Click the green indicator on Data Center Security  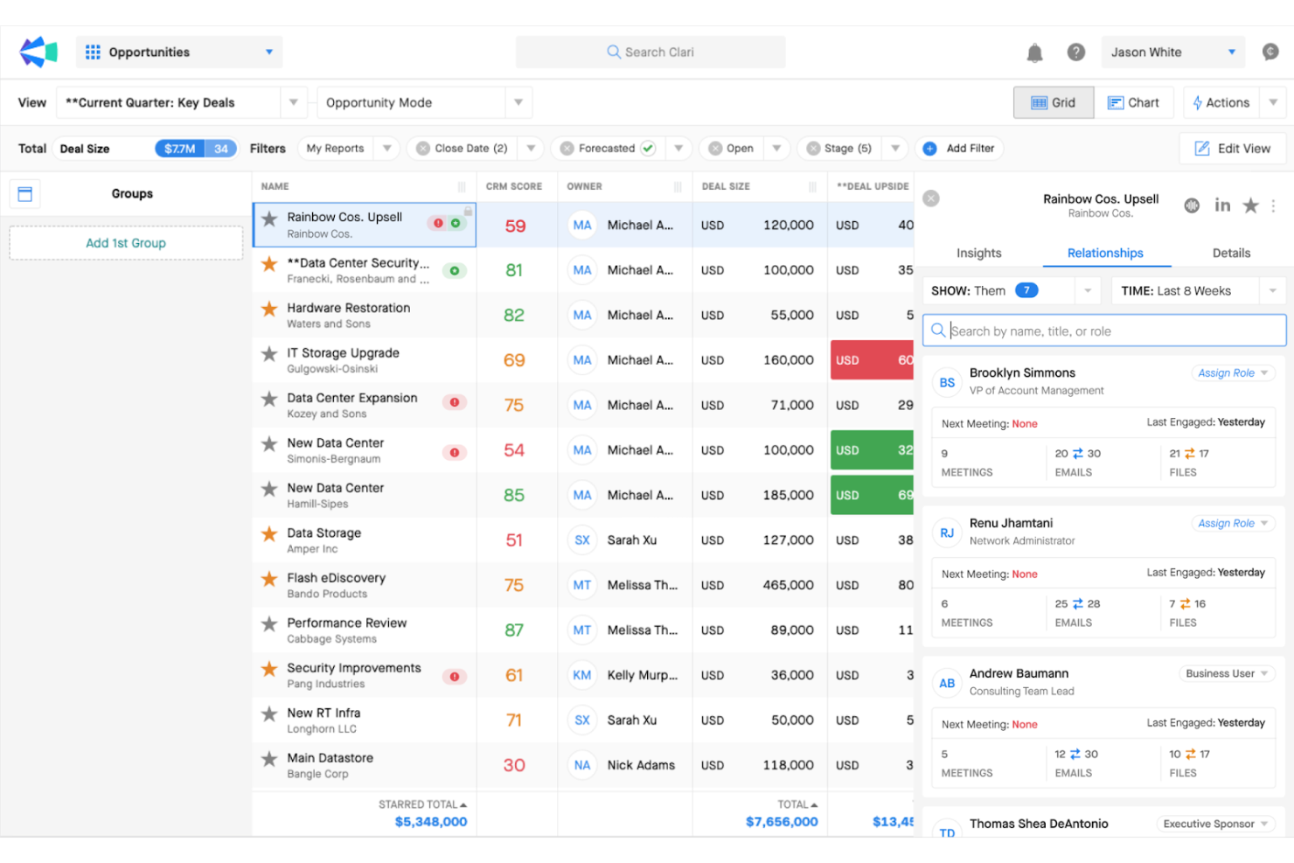coord(454,271)
